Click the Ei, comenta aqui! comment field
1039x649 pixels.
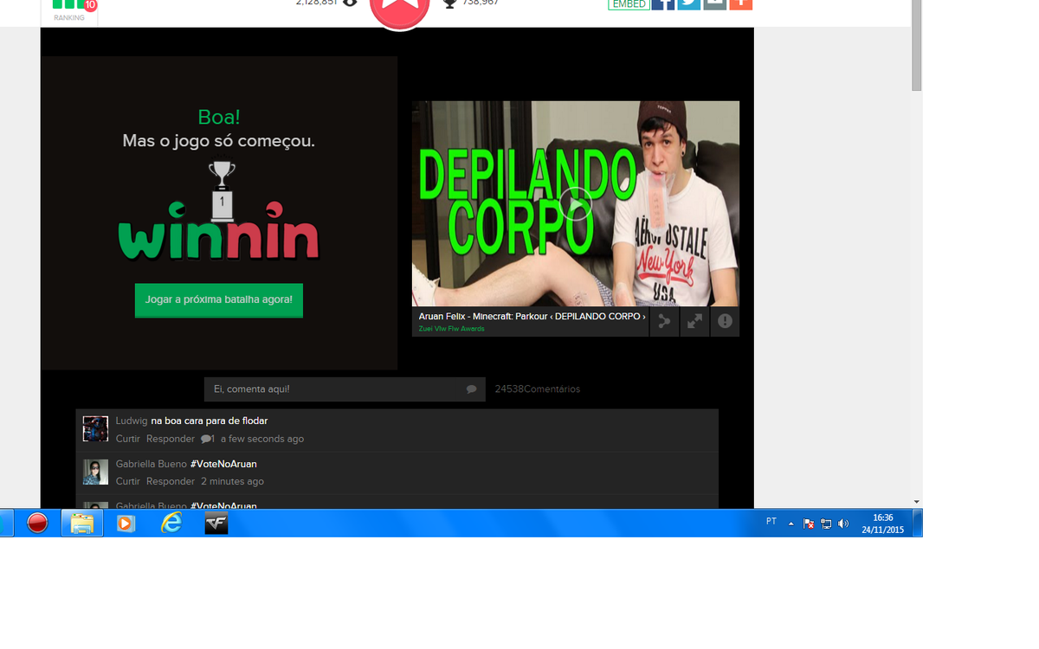[345, 389]
